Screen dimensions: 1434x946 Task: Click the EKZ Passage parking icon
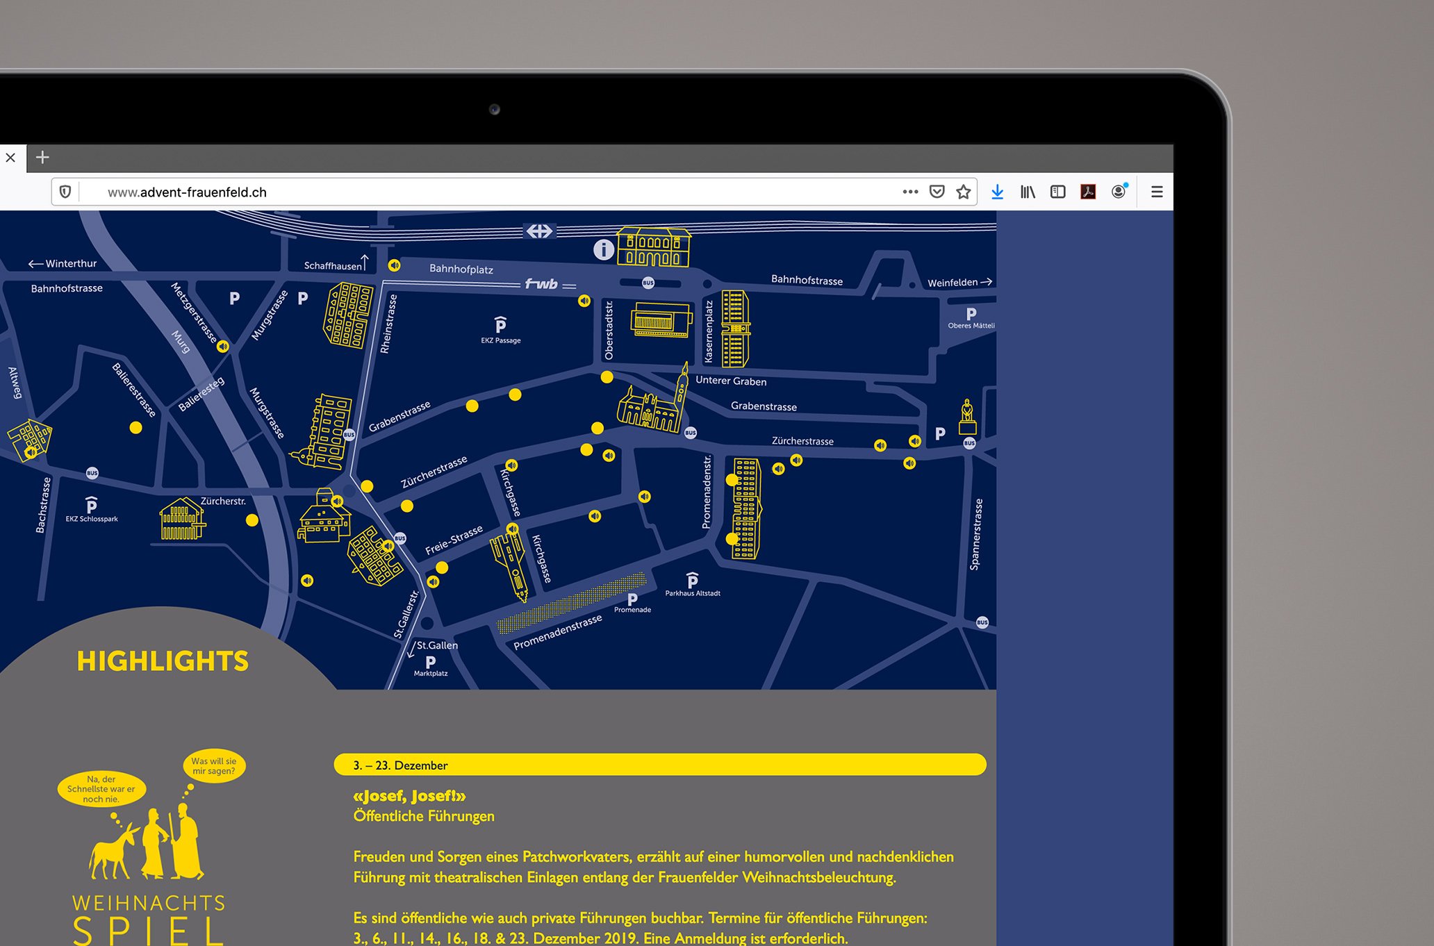click(500, 325)
